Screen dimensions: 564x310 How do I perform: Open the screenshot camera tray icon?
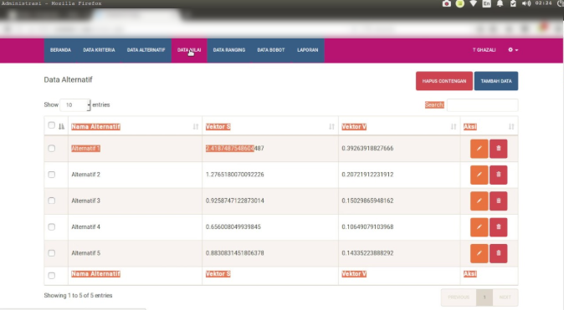tap(446, 3)
